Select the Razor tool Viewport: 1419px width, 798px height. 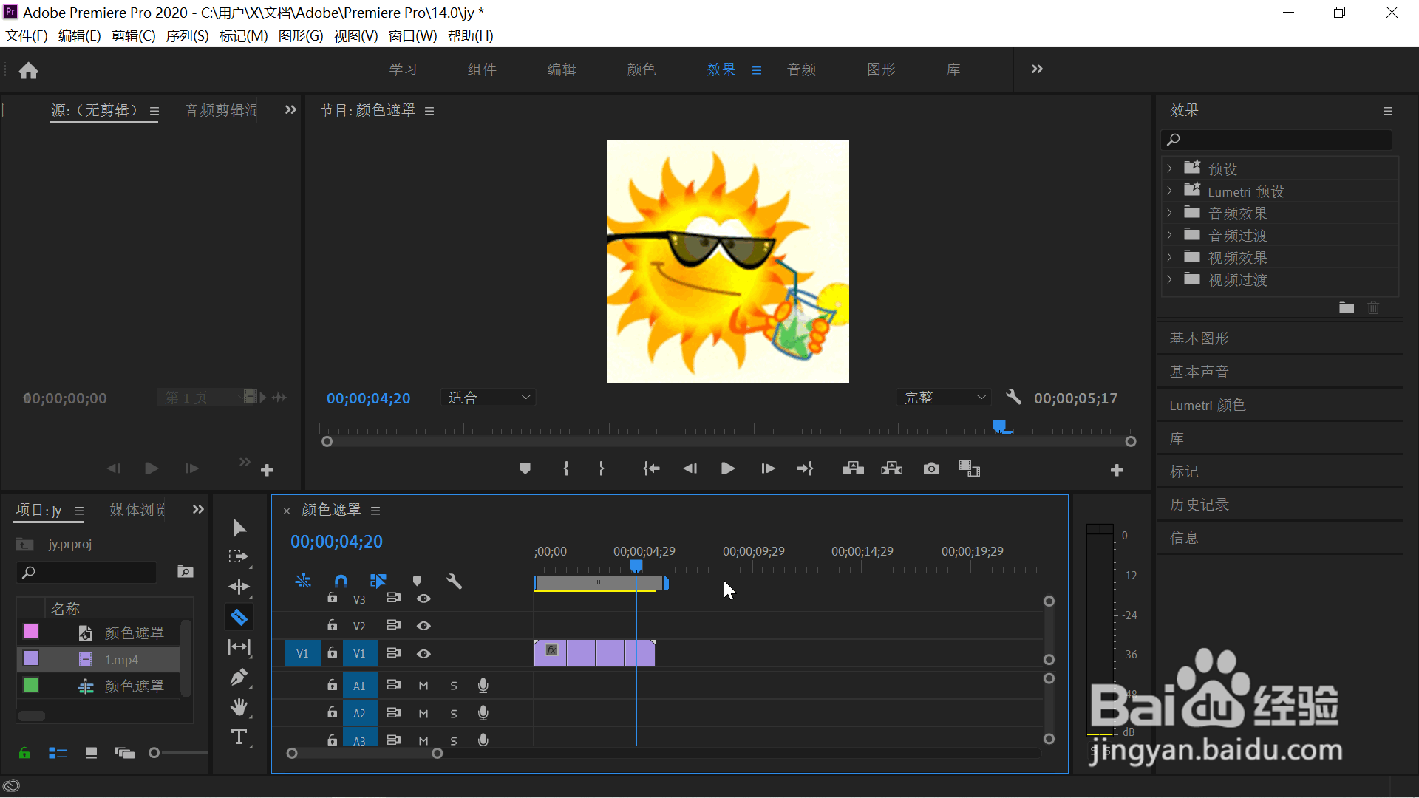click(239, 617)
